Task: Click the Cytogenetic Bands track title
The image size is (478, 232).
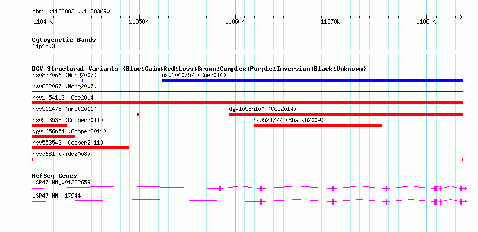Action: click(x=64, y=40)
